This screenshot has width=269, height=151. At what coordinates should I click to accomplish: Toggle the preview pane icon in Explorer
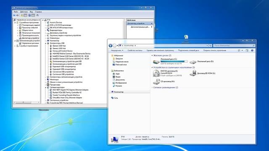click(247, 50)
